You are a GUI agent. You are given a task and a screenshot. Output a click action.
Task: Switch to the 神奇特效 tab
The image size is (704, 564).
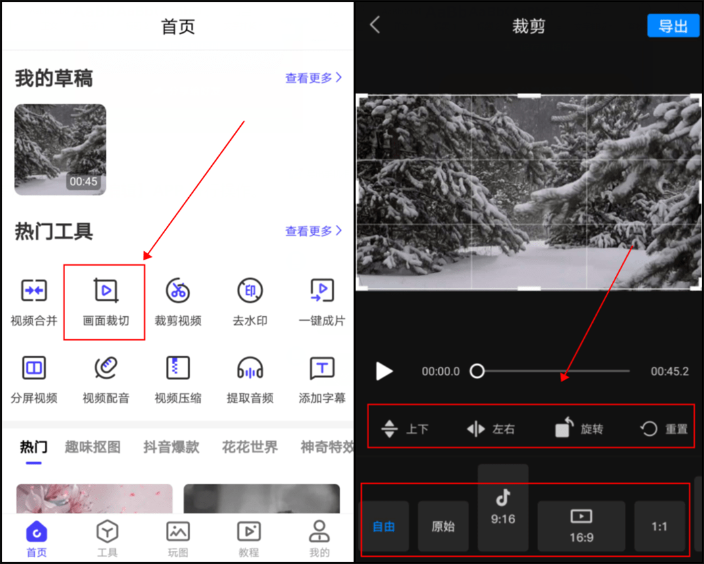pos(327,447)
